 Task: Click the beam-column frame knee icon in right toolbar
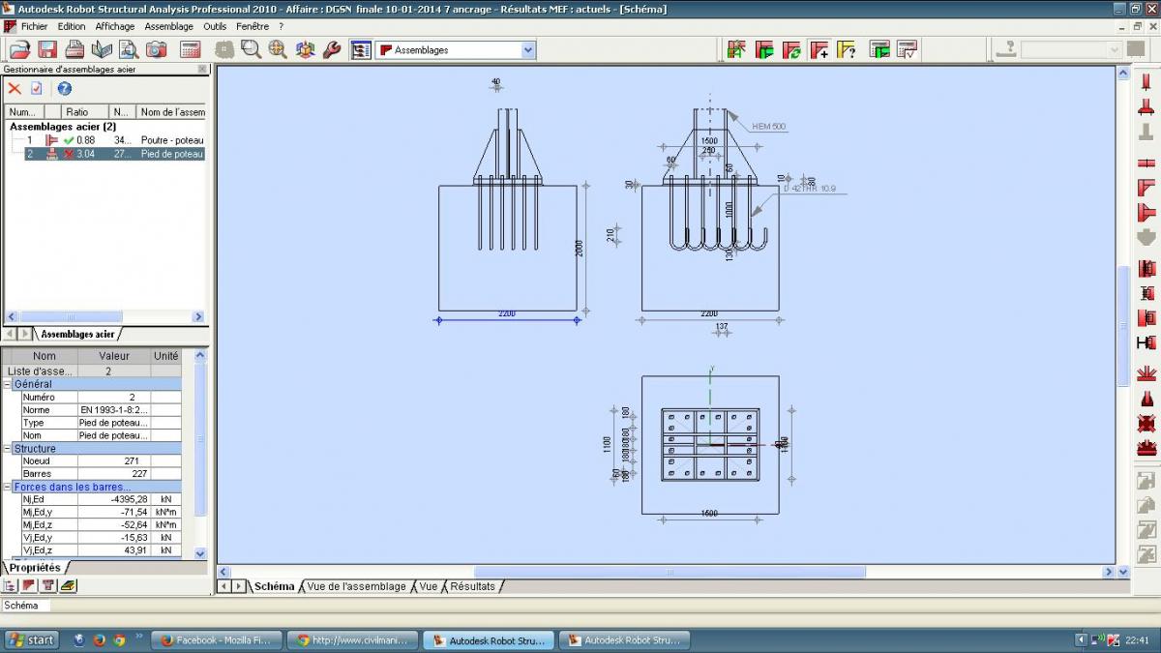(1146, 187)
